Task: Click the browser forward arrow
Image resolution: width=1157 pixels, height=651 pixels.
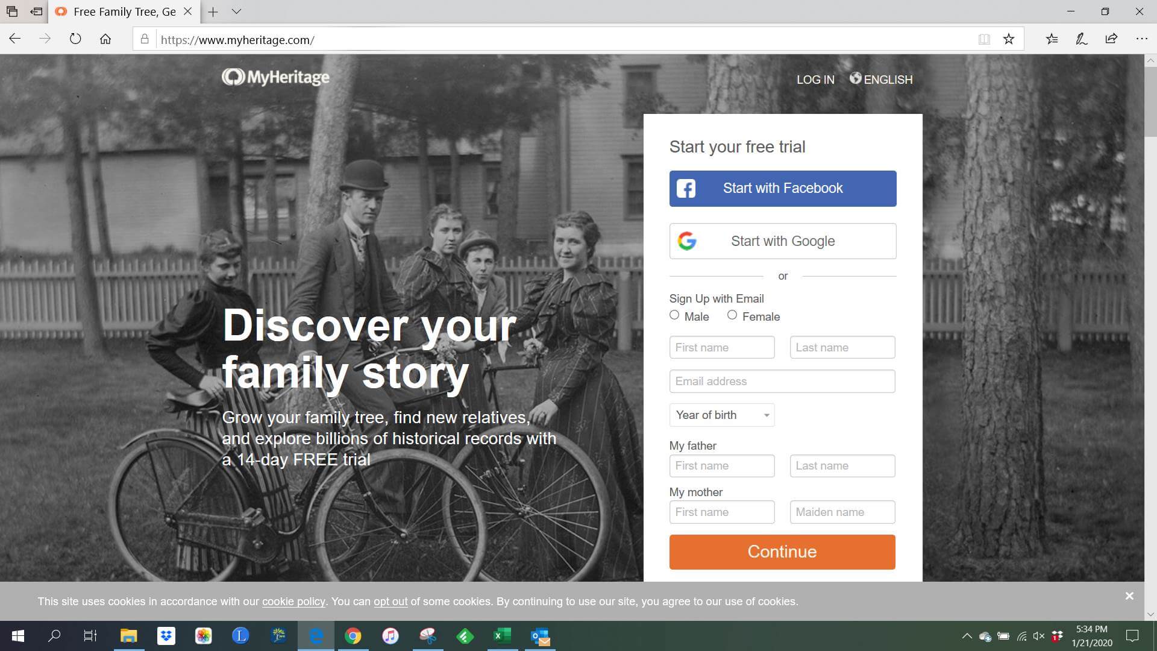Action: [45, 39]
